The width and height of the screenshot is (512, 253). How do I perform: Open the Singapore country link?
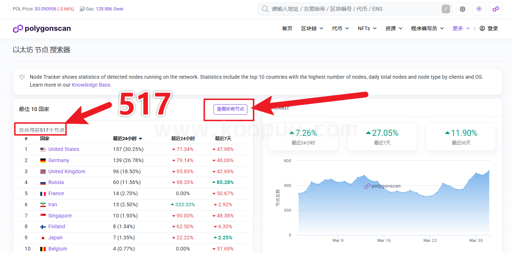pos(60,216)
